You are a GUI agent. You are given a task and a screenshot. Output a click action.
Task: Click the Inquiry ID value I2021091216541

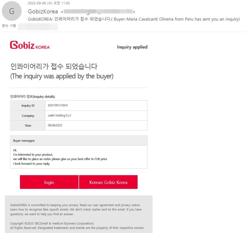pos(58,105)
